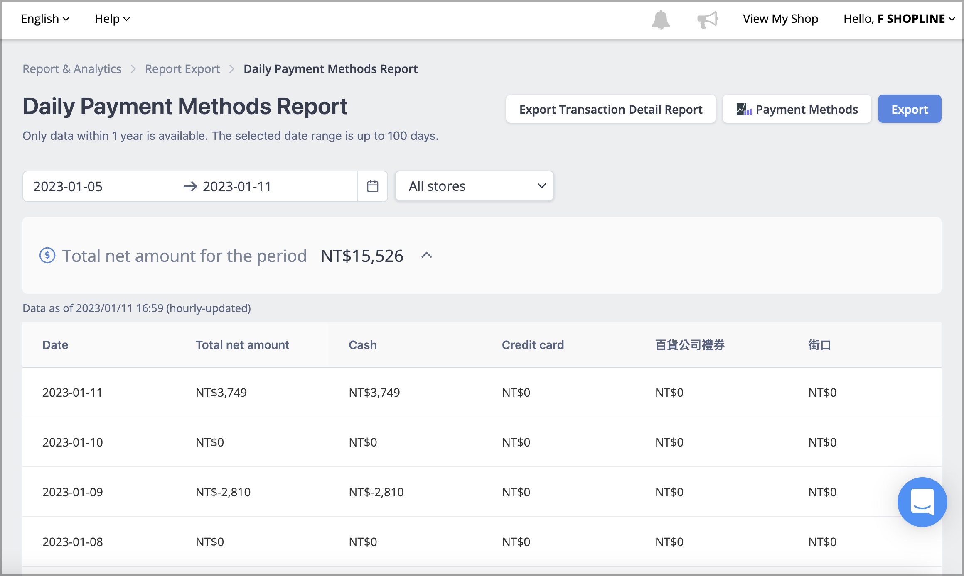The width and height of the screenshot is (964, 576).
Task: Click Export Transaction Detail Report button
Action: (611, 109)
